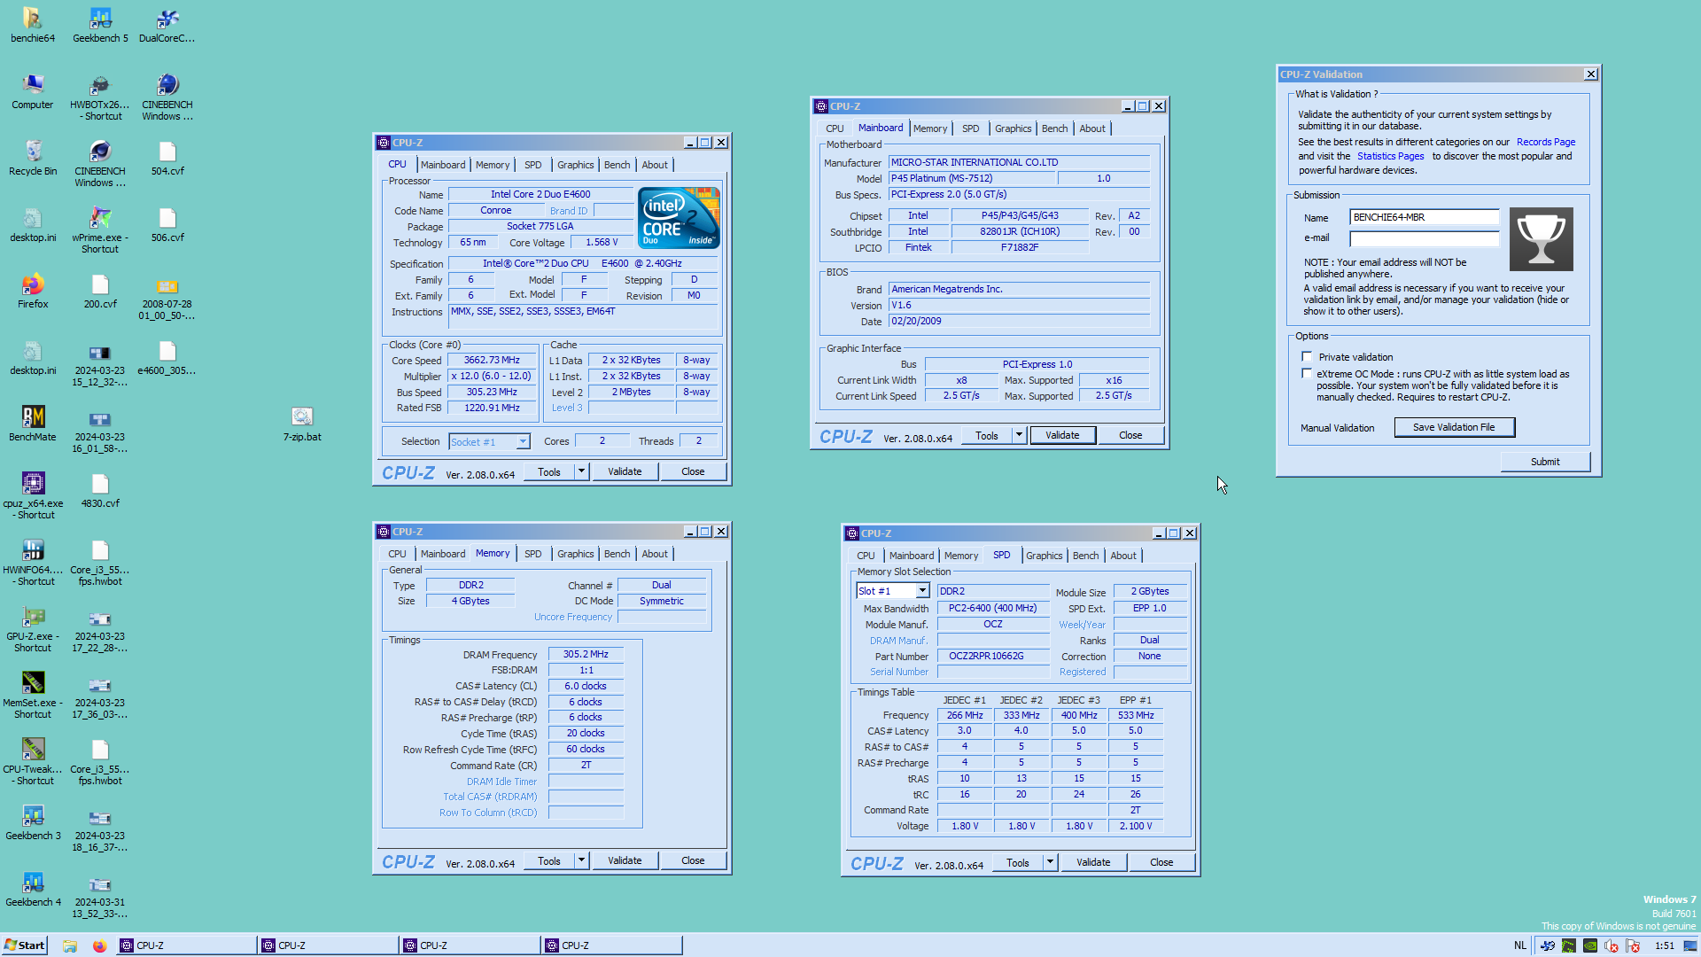Open Geekbench 4 desktop icon
Screen dimensions: 1701x957
point(33,889)
